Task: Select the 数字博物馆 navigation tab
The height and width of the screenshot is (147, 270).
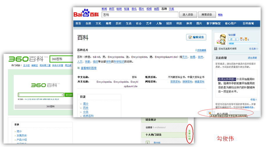Action: pyautogui.click(x=214, y=23)
